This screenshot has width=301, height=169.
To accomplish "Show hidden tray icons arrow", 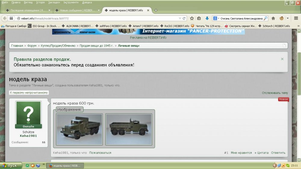I will tap(275, 166).
